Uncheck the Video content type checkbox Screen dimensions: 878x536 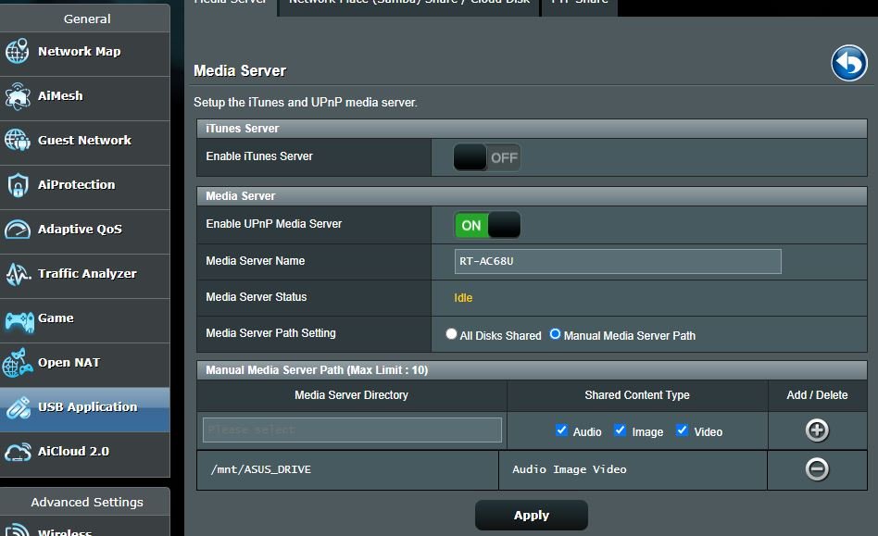(682, 430)
